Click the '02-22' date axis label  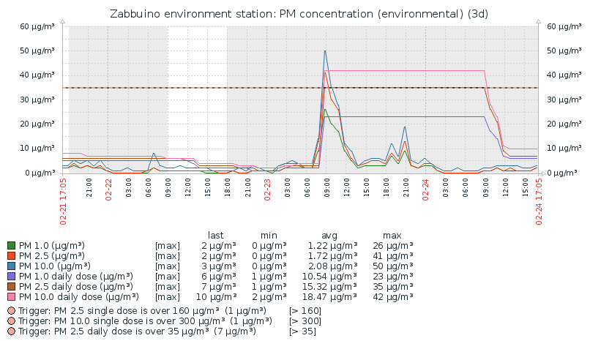click(x=108, y=190)
